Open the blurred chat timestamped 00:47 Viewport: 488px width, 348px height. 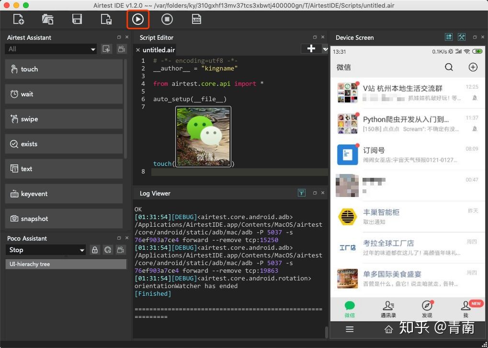[x=408, y=186]
